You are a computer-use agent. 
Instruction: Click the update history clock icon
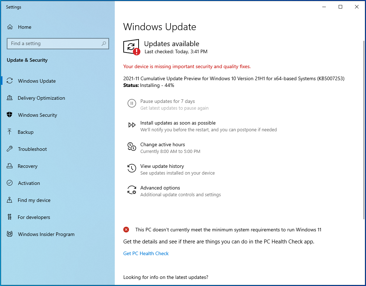[132, 169]
